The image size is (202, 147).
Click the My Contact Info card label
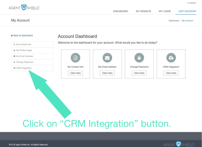[x=75, y=67]
